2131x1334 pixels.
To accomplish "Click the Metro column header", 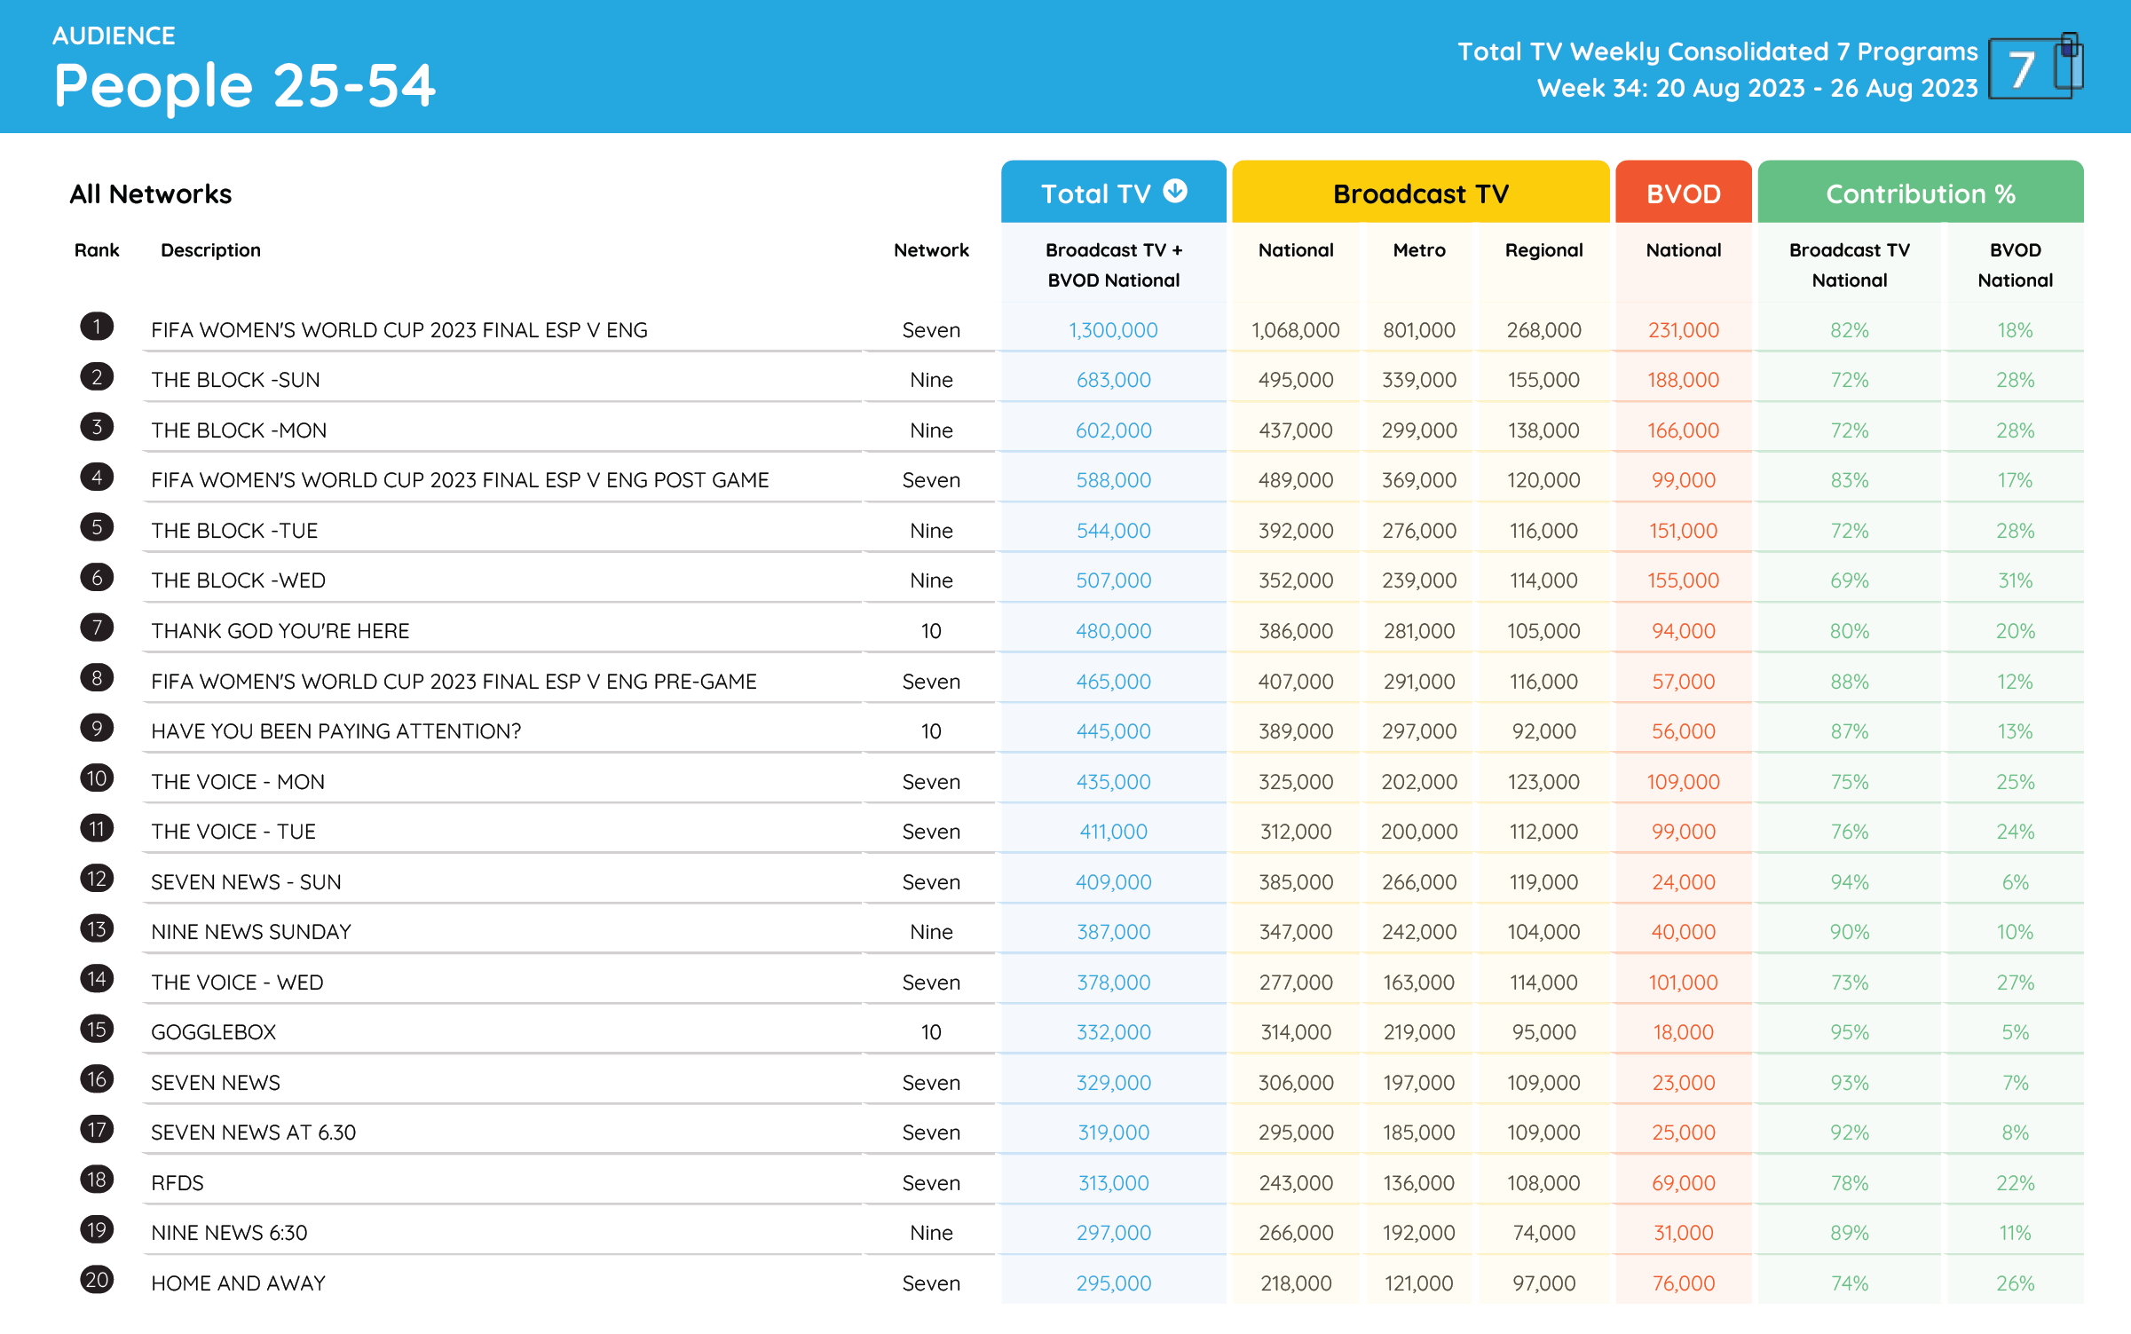I will pos(1418,250).
